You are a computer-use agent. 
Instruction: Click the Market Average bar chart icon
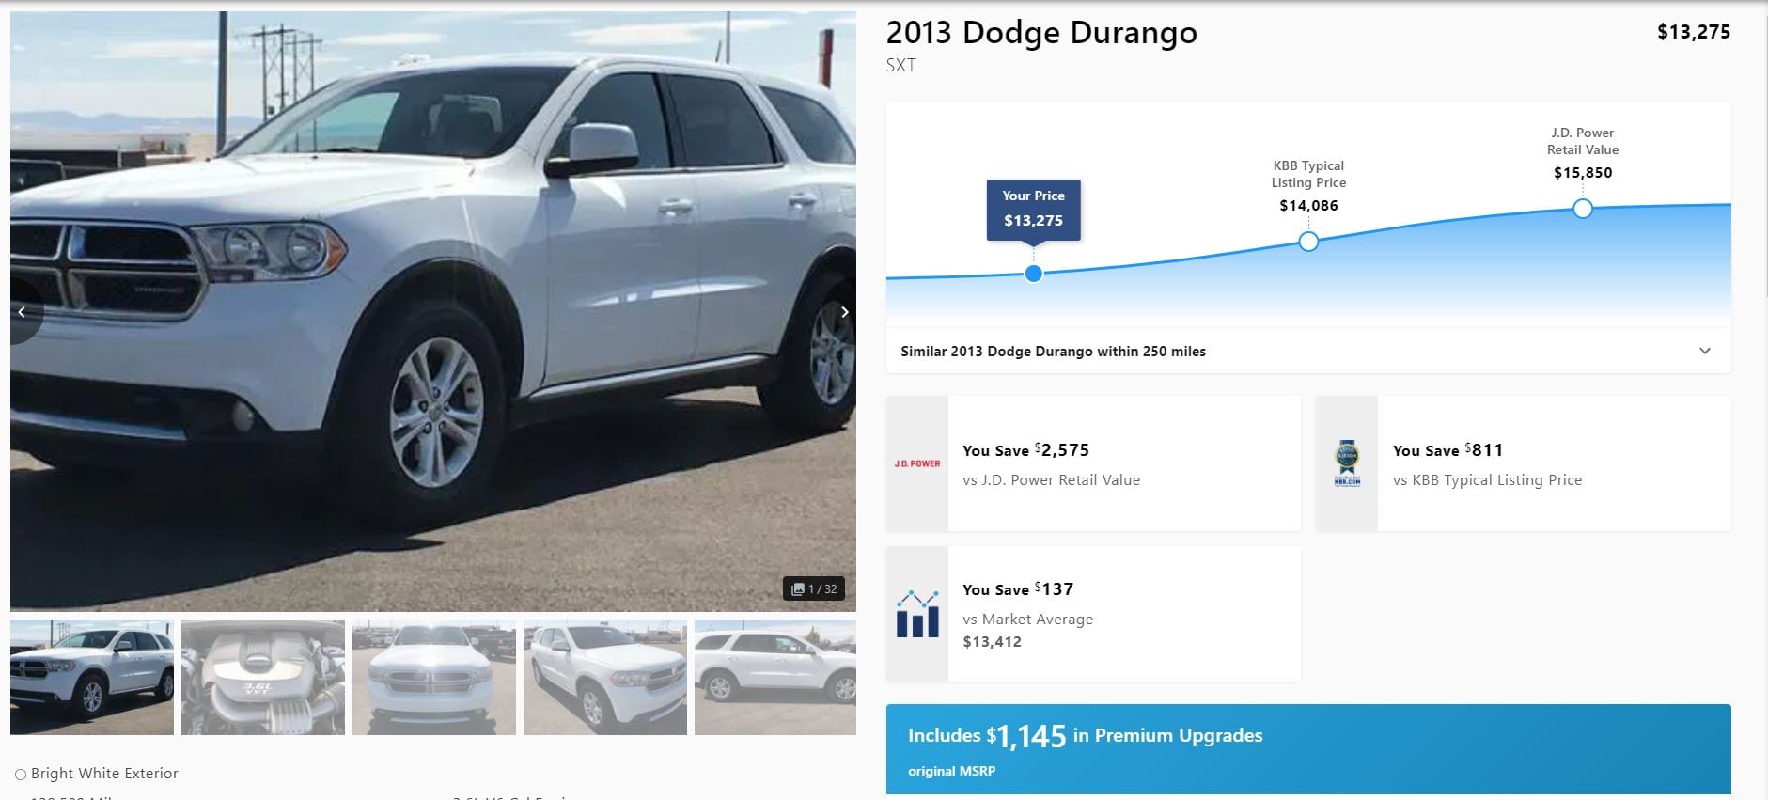click(917, 614)
